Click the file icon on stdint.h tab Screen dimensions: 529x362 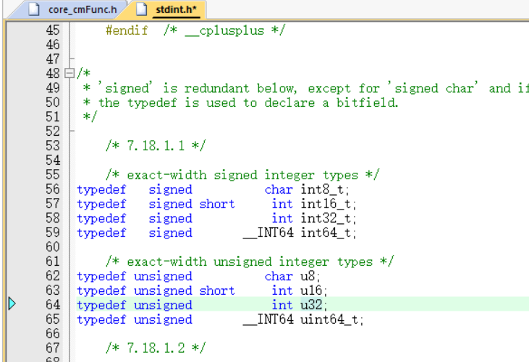click(141, 9)
